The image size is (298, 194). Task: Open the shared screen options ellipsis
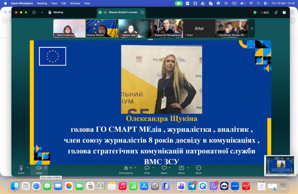tap(142, 12)
